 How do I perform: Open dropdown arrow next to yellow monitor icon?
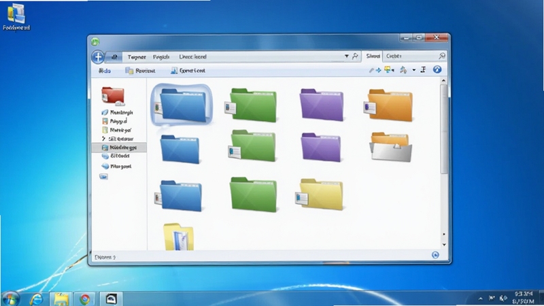tap(393, 71)
